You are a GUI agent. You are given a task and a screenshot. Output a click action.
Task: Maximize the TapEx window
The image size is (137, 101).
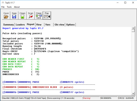pyautogui.click(x=125, y=3)
